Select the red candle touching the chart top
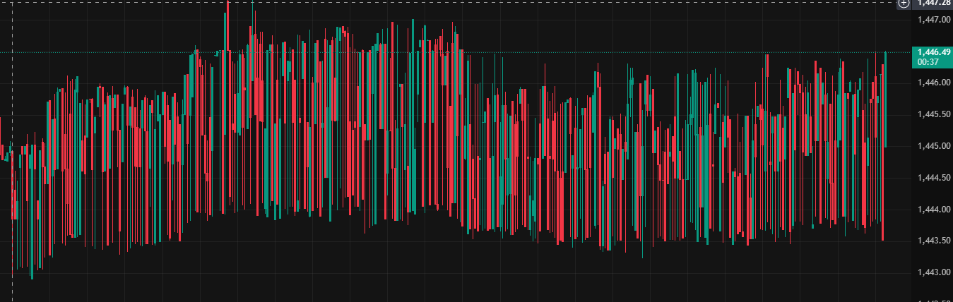The width and height of the screenshot is (953, 302). click(x=227, y=106)
